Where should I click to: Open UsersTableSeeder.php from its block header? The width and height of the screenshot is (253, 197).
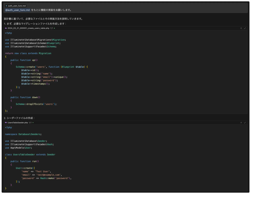coord(18,123)
